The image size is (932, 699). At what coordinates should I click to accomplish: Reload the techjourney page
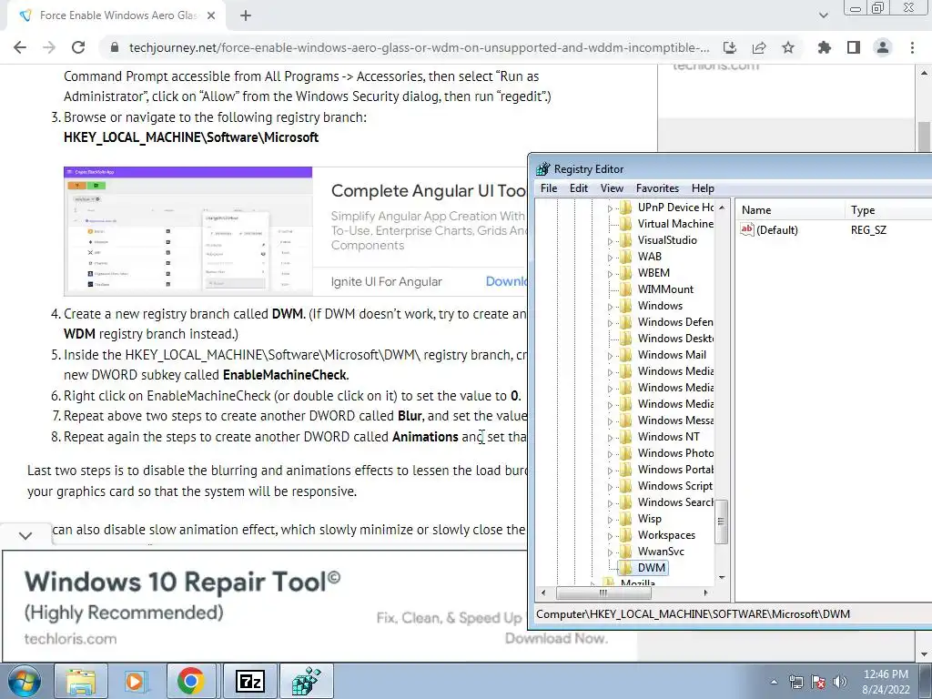click(78, 47)
